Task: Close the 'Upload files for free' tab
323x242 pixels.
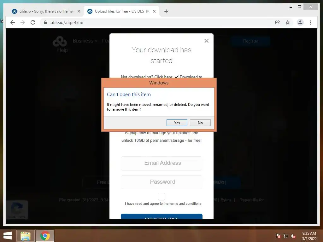Action: pyautogui.click(x=154, y=11)
